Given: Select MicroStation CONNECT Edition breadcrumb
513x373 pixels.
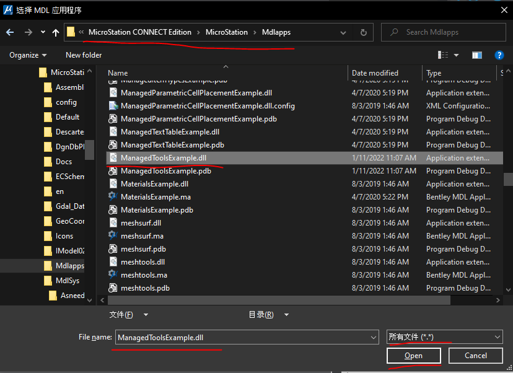Looking at the screenshot, I should point(139,32).
